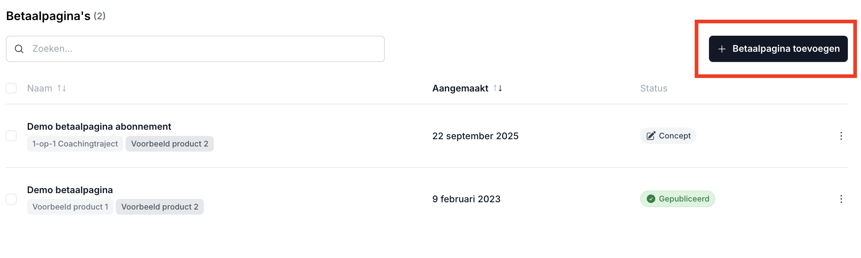This screenshot has height=258, width=861.
Task: Click the Concept pencil edit icon
Action: point(651,136)
